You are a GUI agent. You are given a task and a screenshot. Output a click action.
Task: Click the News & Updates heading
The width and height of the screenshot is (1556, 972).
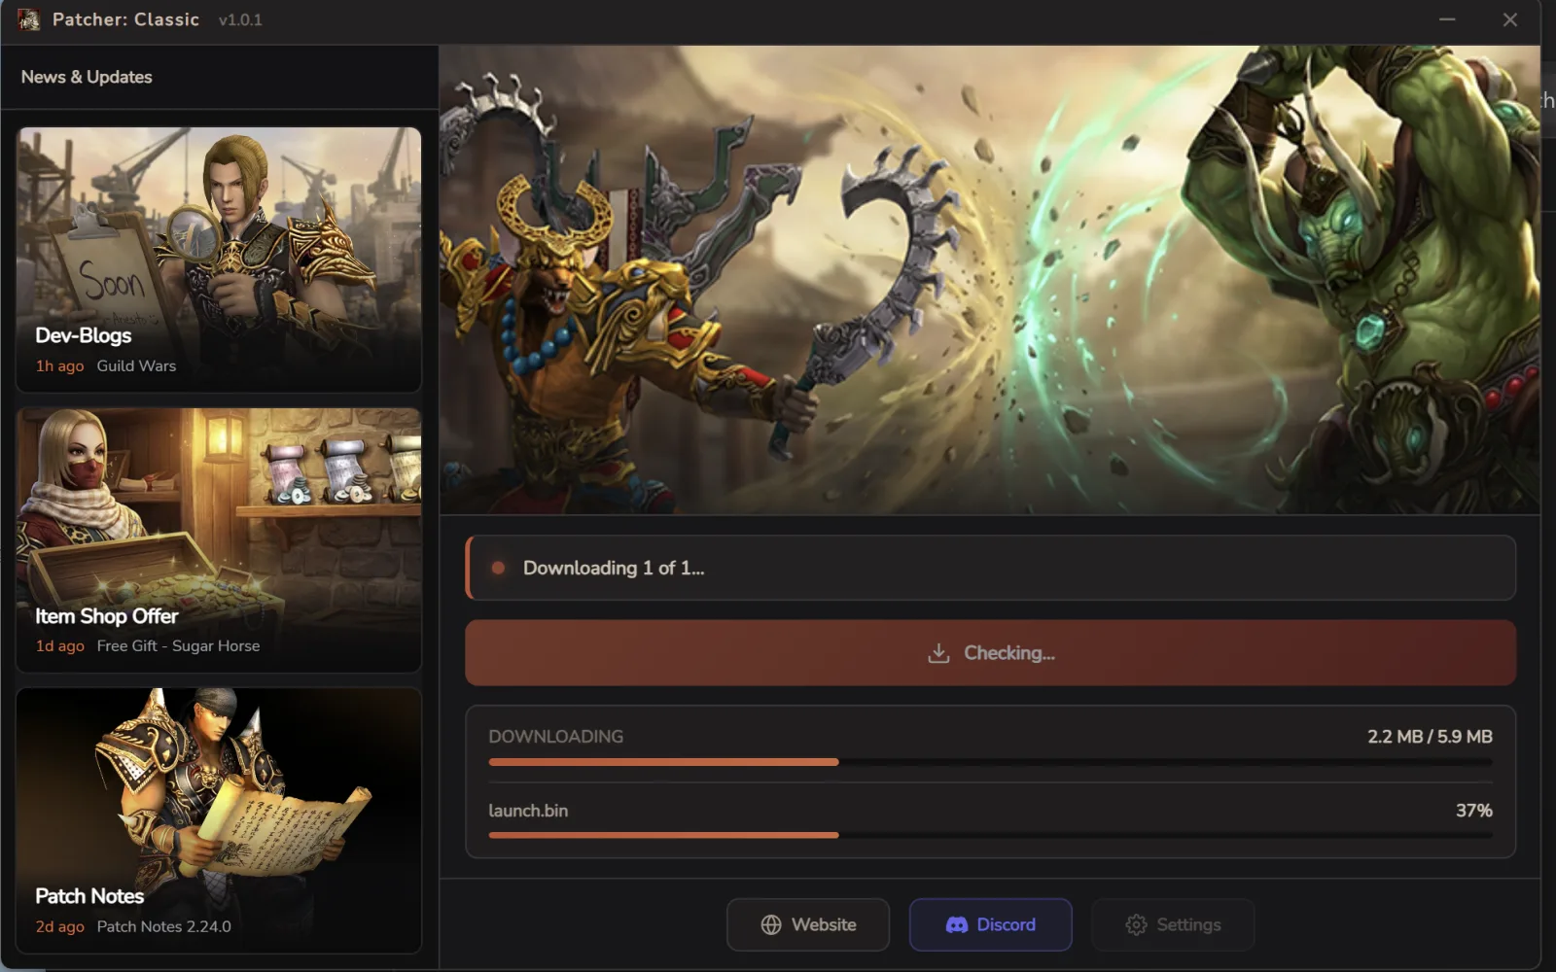click(x=87, y=77)
